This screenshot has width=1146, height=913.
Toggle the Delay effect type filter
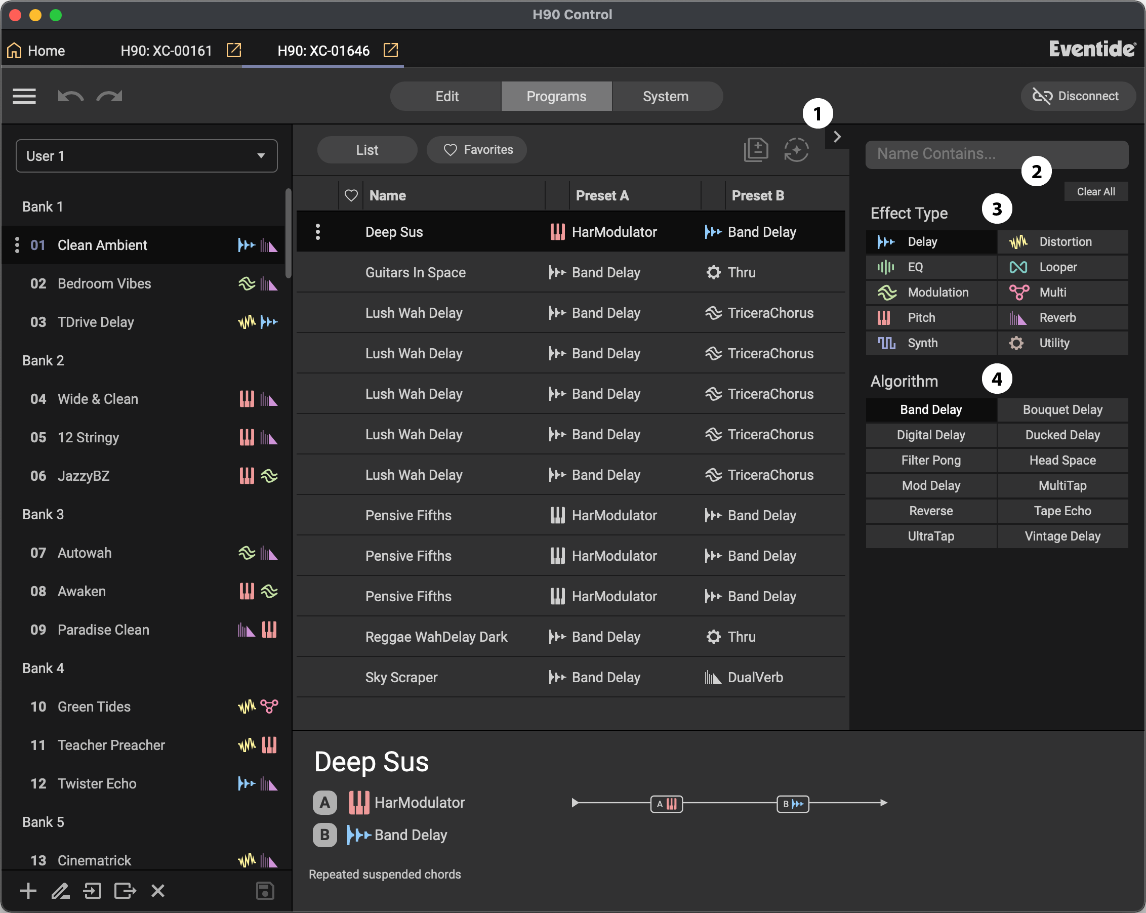931,242
